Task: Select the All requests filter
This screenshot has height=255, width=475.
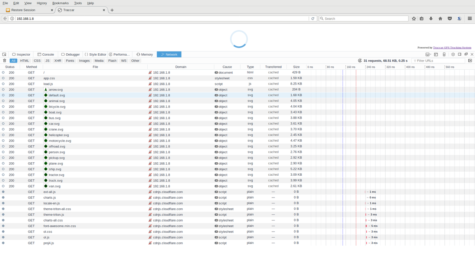Action: point(14,61)
